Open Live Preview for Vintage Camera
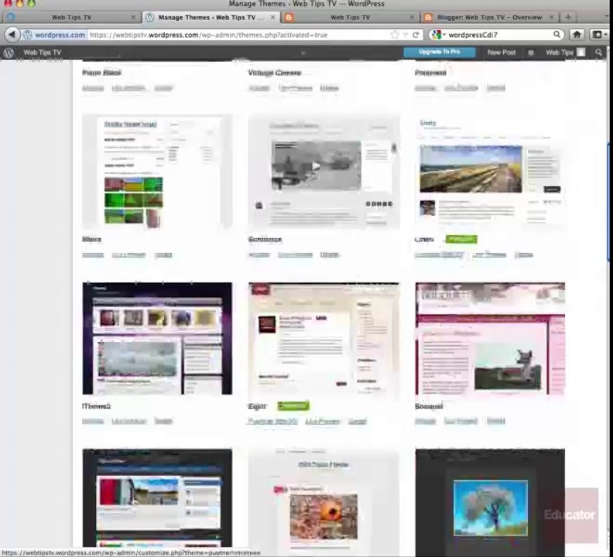The height and width of the screenshot is (557, 613). (296, 88)
